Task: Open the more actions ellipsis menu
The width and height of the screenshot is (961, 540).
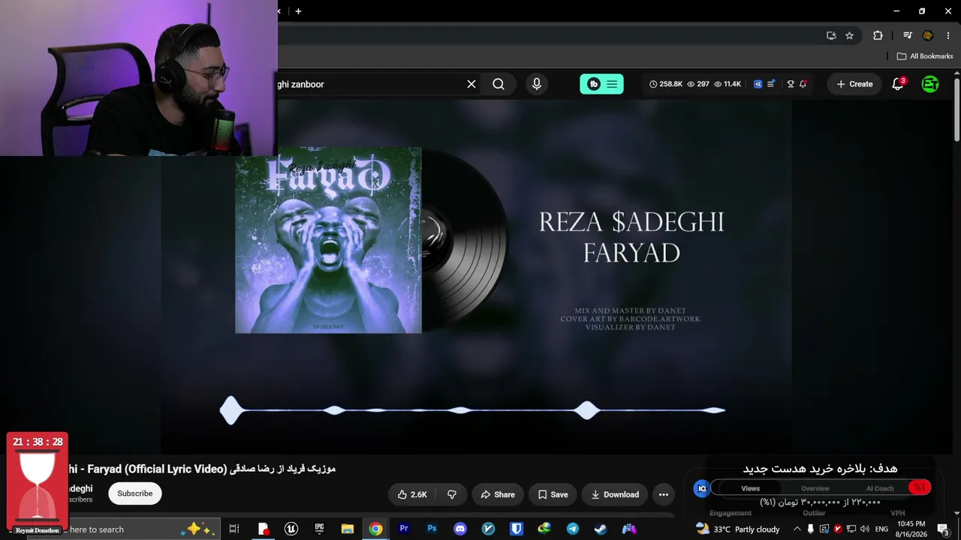Action: point(664,494)
